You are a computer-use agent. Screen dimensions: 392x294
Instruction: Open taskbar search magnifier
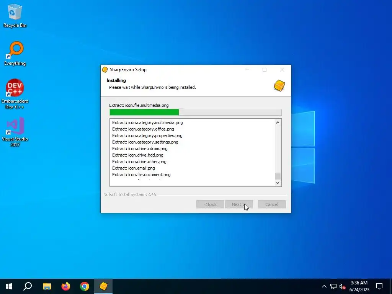click(x=28, y=286)
